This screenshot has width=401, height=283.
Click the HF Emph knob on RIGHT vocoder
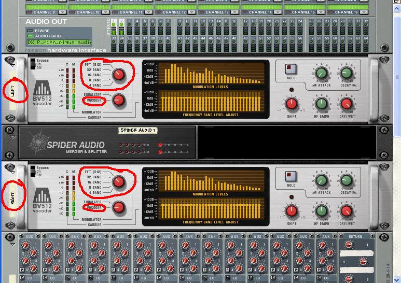click(322, 211)
